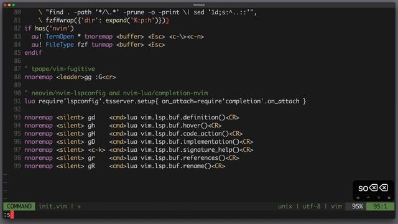Click 'lua' keyword at start of line 91
This screenshot has height=224, width=398.
(x=30, y=101)
